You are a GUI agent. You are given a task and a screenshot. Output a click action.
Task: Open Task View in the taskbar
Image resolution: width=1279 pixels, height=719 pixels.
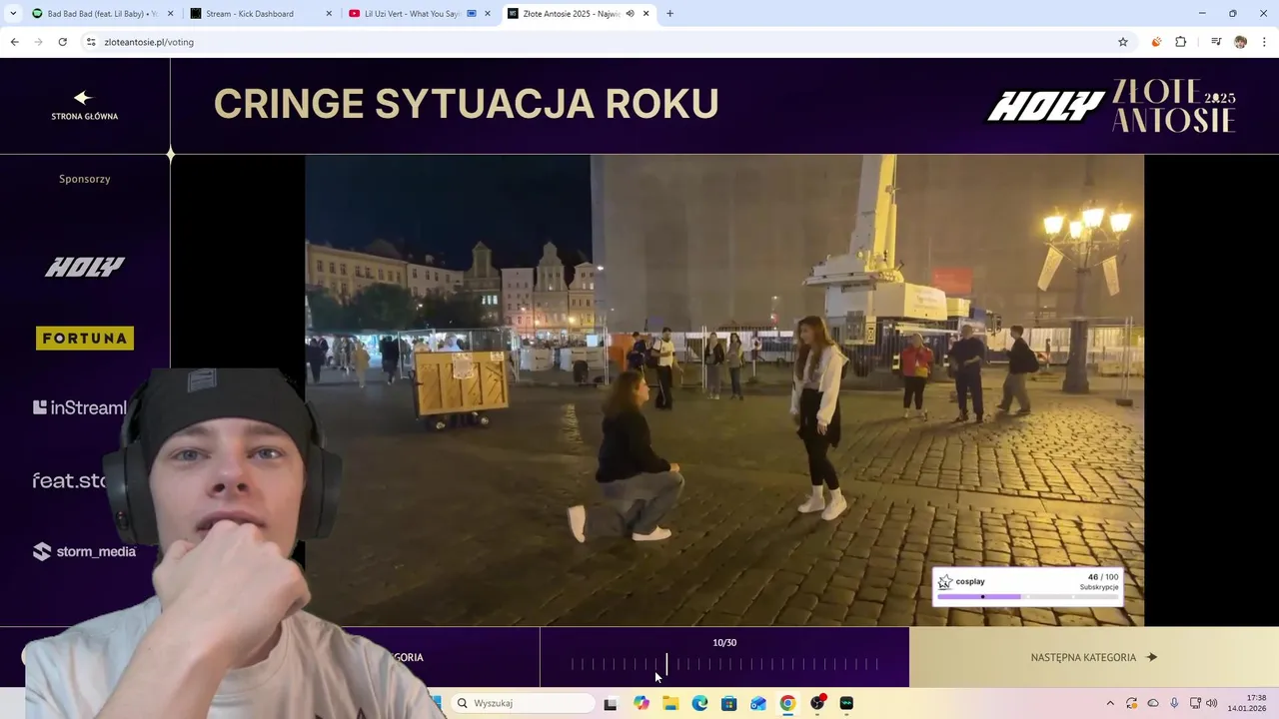tap(611, 703)
